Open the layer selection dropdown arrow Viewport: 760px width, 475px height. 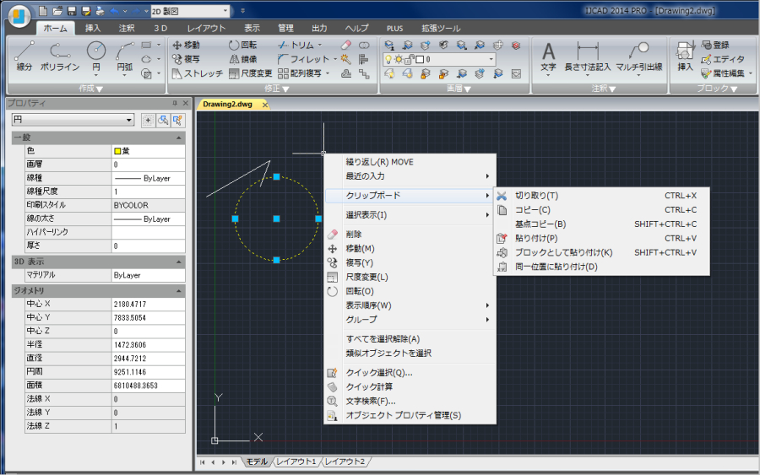(491, 60)
